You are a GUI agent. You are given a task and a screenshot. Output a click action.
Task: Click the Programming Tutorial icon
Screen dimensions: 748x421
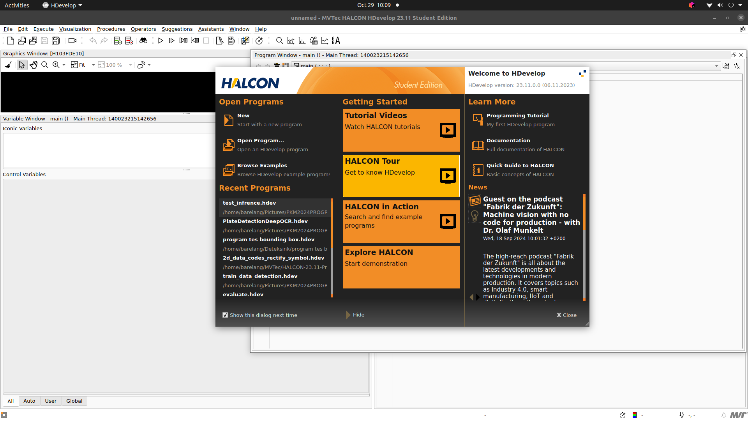point(478,120)
